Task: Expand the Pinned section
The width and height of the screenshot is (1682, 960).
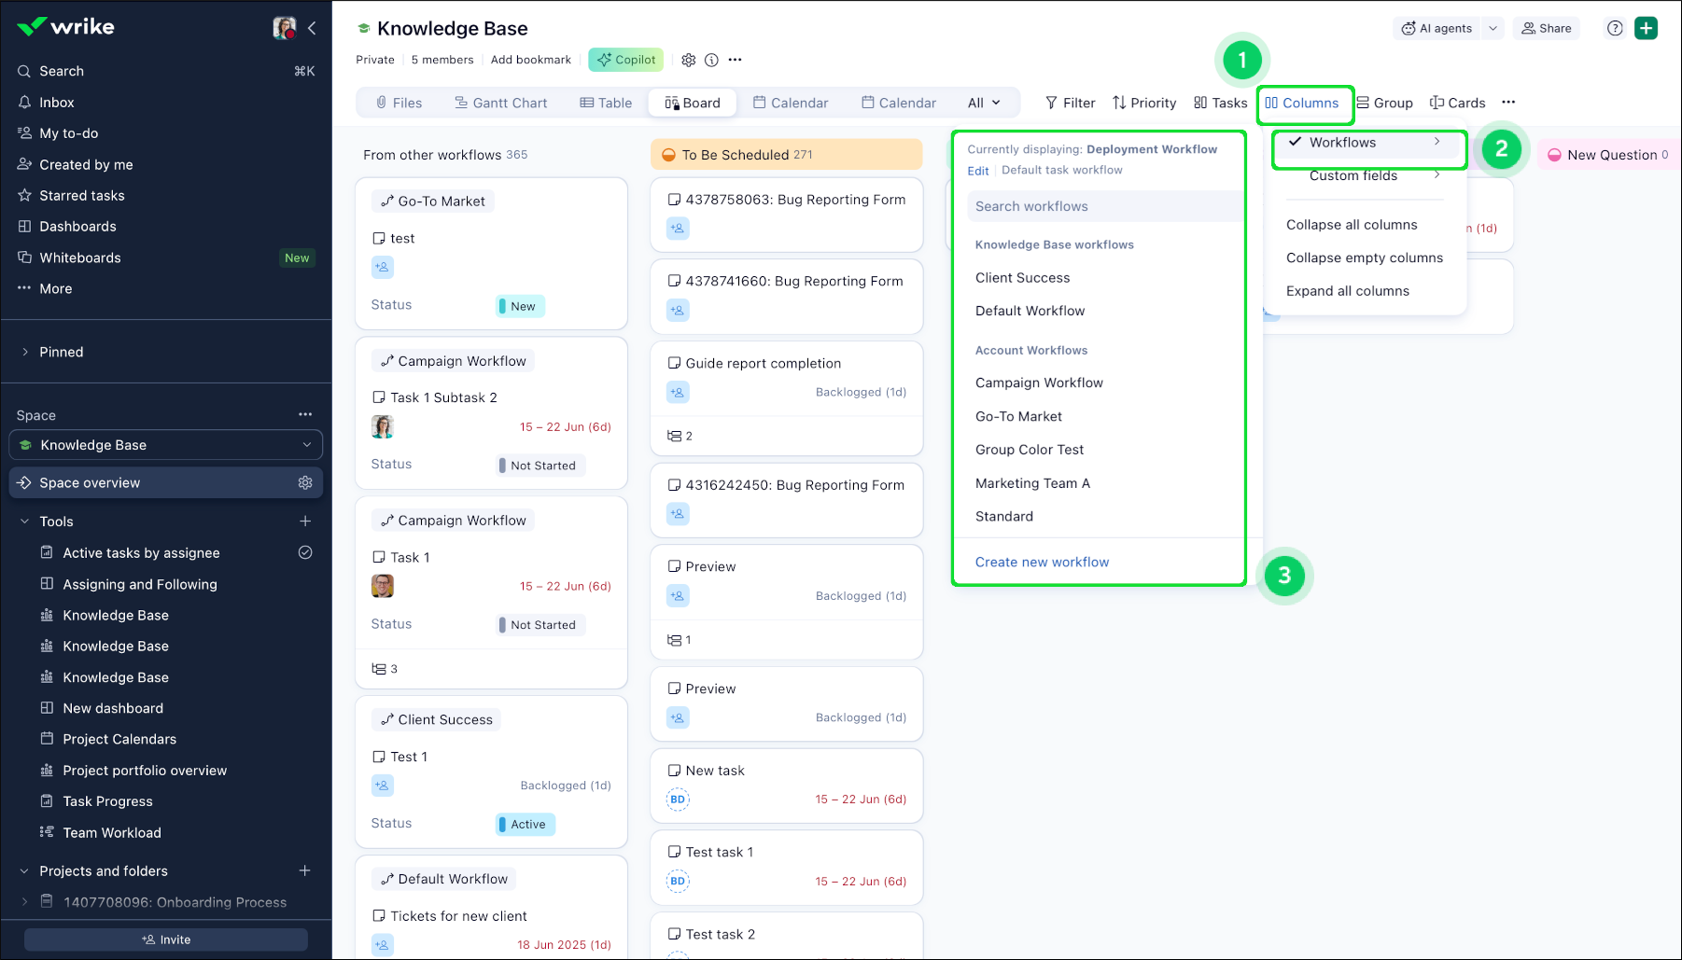Action: click(25, 352)
